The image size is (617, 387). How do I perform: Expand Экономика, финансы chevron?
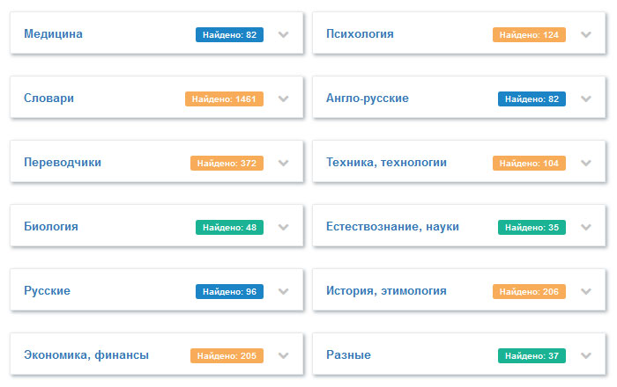(283, 355)
